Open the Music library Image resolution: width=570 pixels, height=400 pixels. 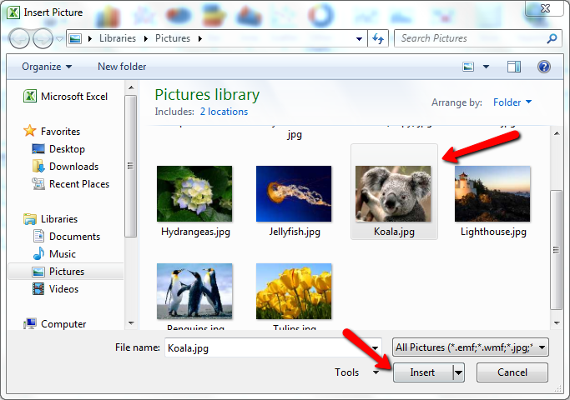(x=54, y=254)
